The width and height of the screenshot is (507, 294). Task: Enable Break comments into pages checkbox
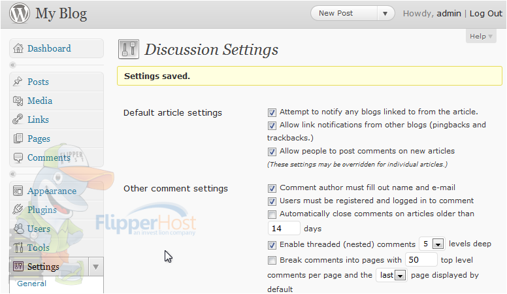(x=272, y=260)
